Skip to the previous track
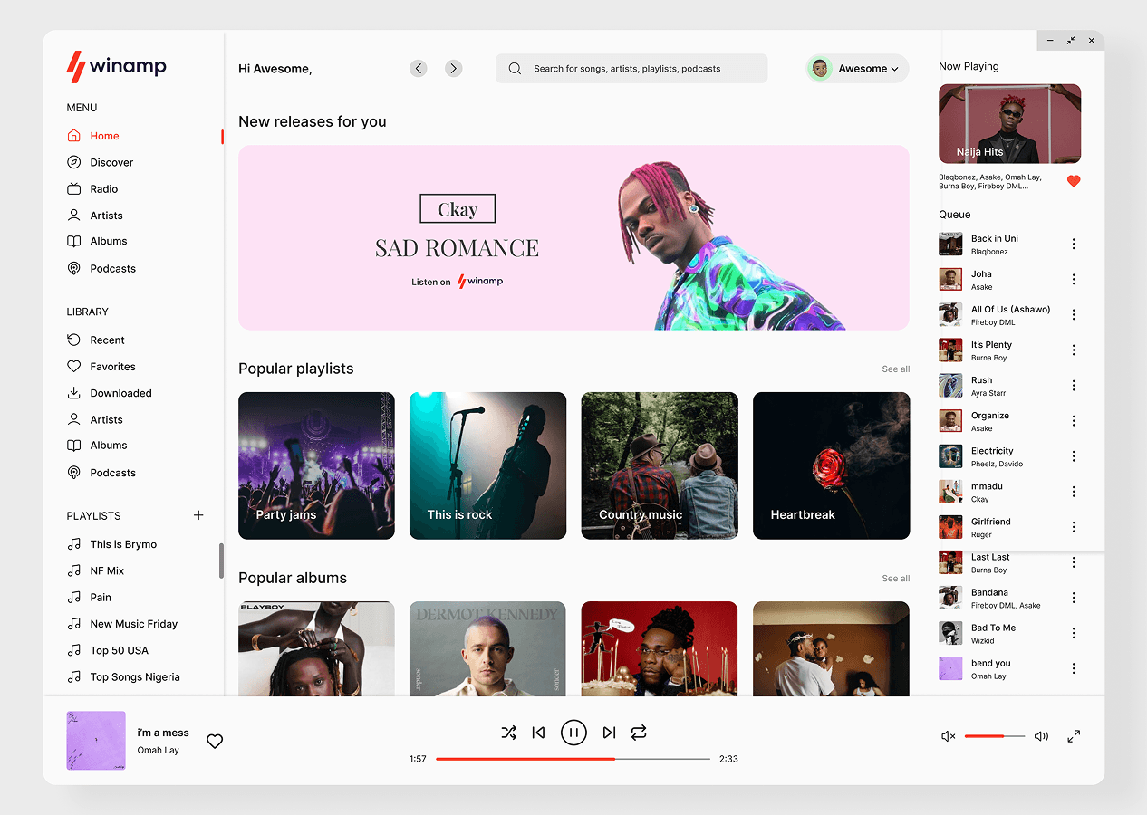 (x=538, y=733)
